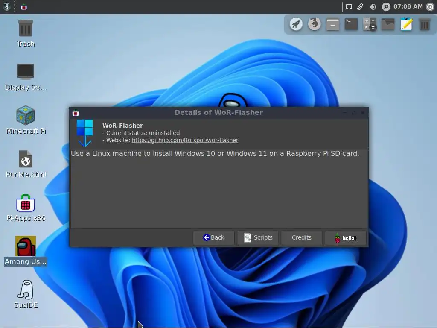Viewport: 437px width, 328px height.
Task: Launch the Minecraft Pi desktop icon
Action: [x=26, y=120]
